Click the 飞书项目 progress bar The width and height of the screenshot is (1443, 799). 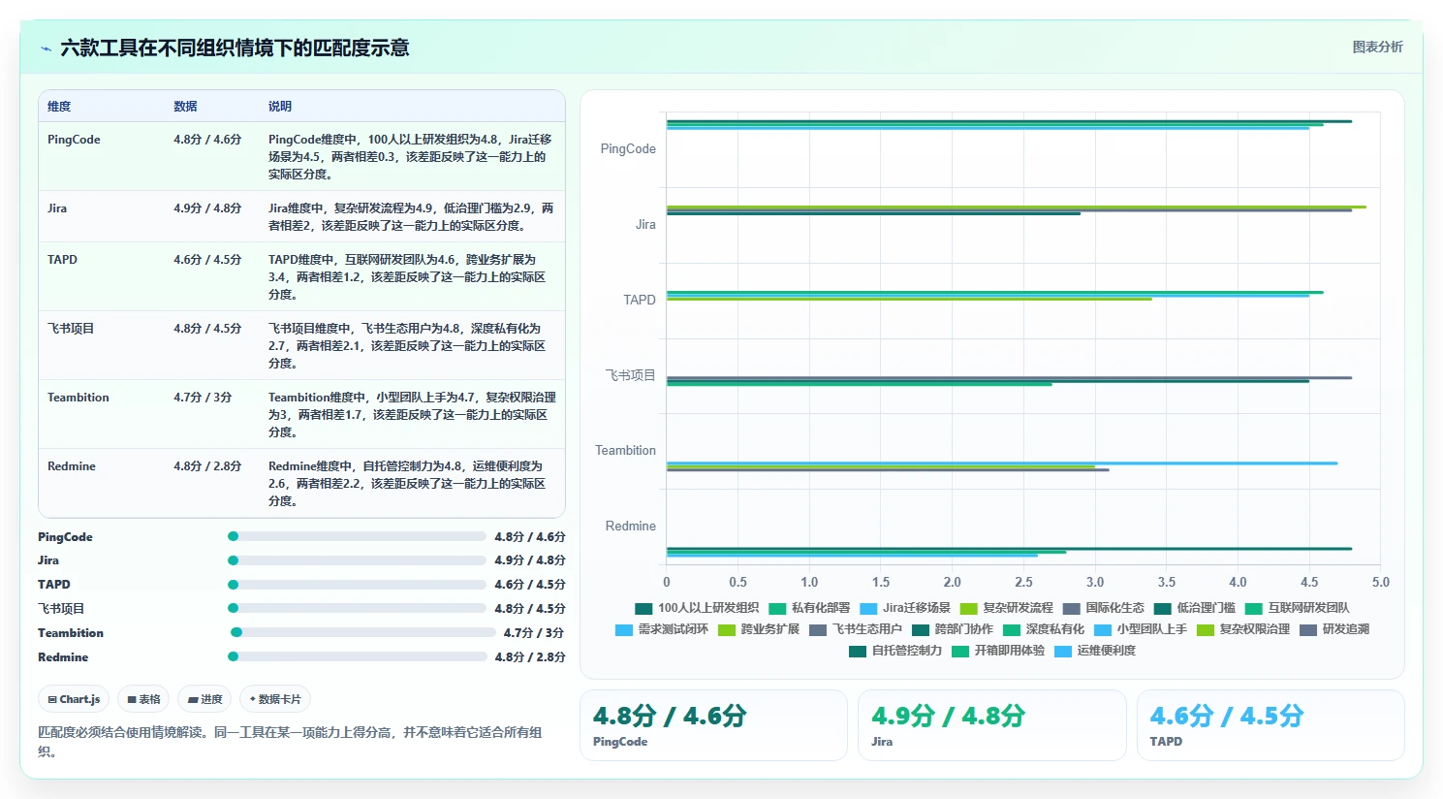pyautogui.click(x=357, y=608)
